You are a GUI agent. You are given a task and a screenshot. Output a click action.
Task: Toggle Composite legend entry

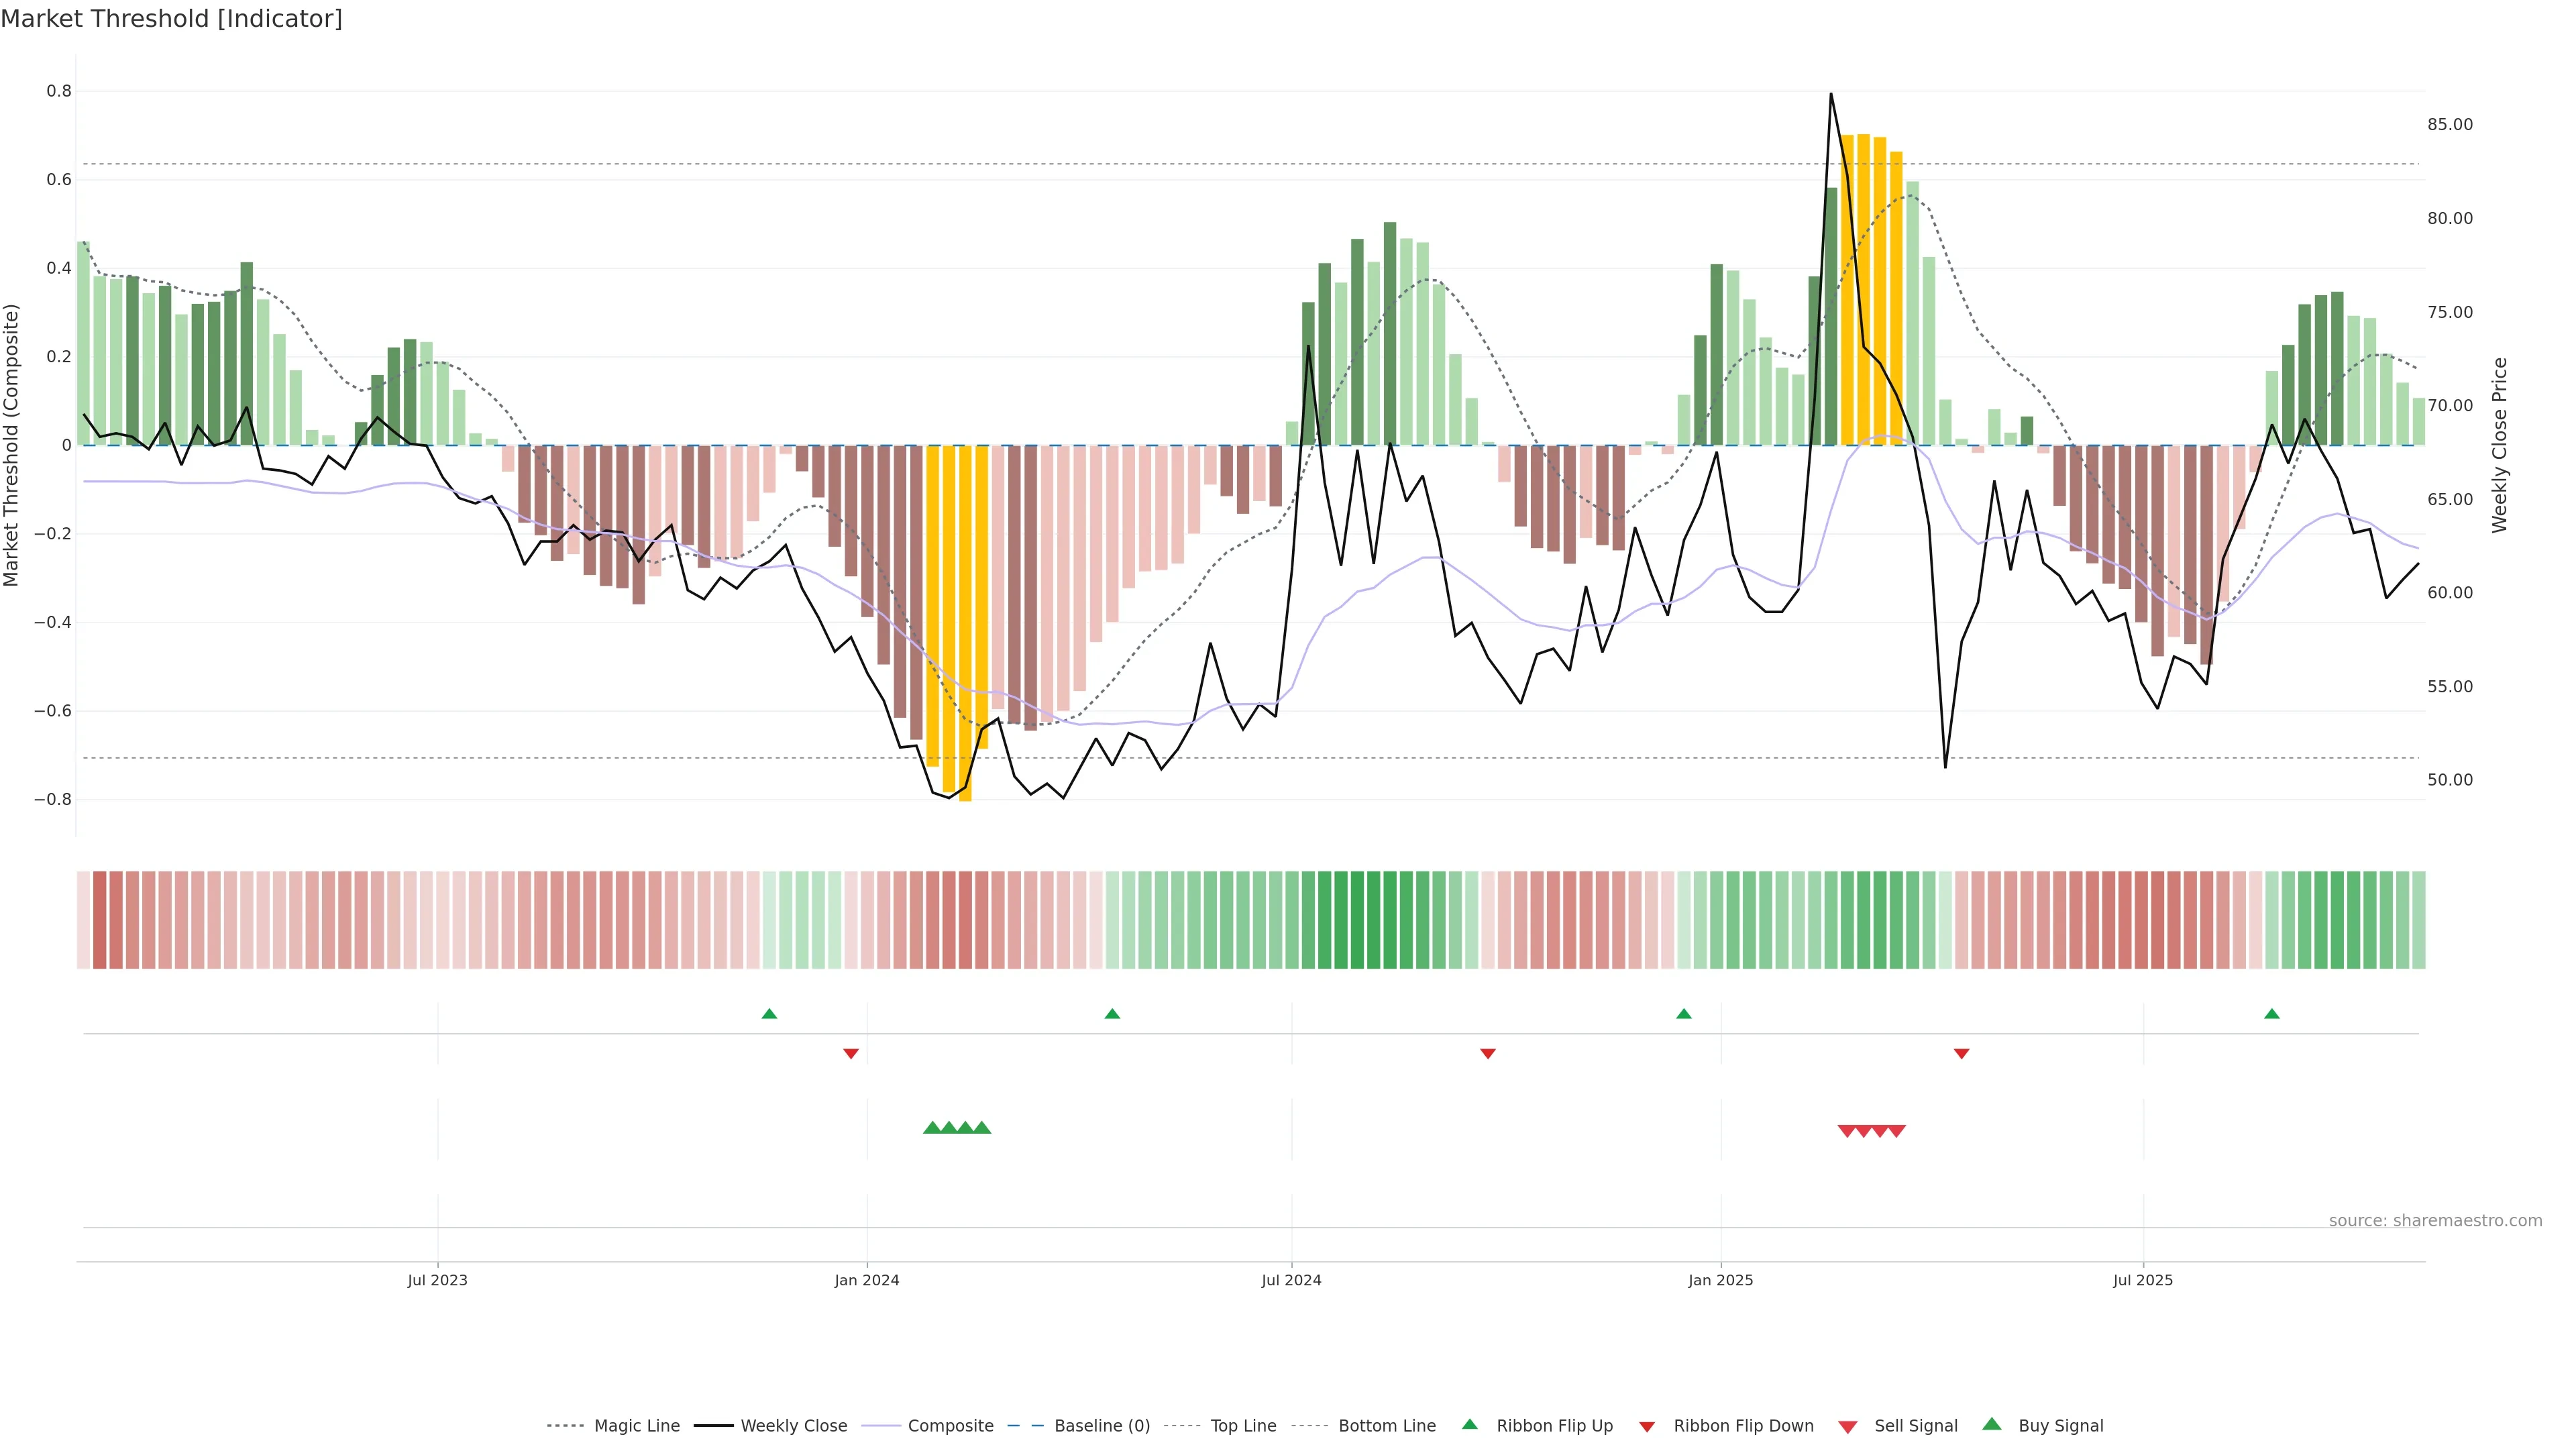point(950,1426)
